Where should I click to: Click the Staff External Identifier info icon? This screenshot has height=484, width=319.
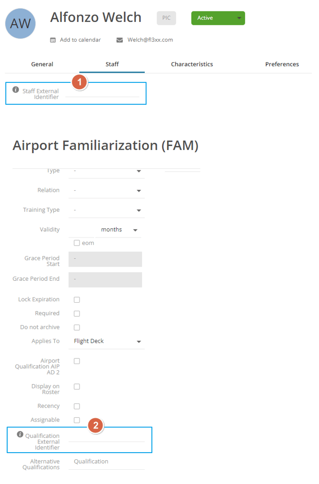(x=16, y=90)
